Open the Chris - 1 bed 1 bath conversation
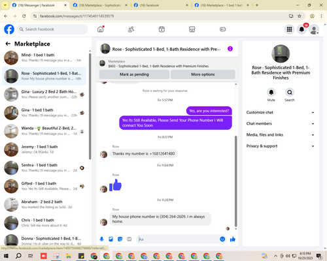This screenshot has height=261, width=327. click(x=44, y=223)
